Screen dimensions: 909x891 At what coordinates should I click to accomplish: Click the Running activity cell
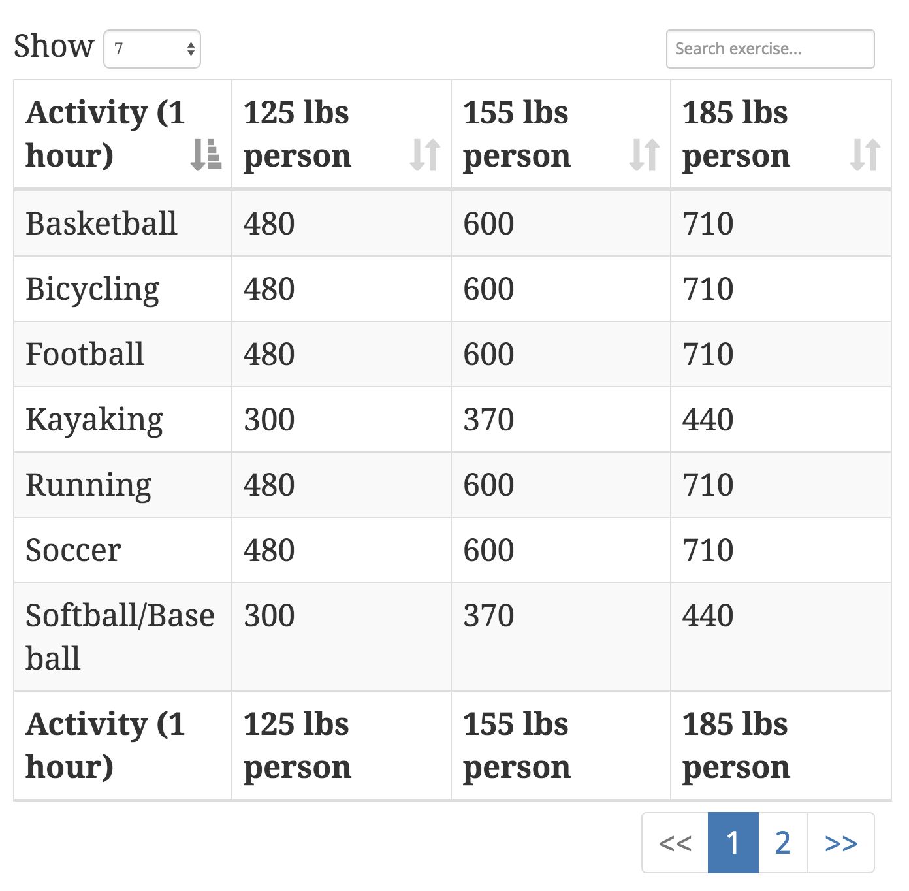pos(88,485)
